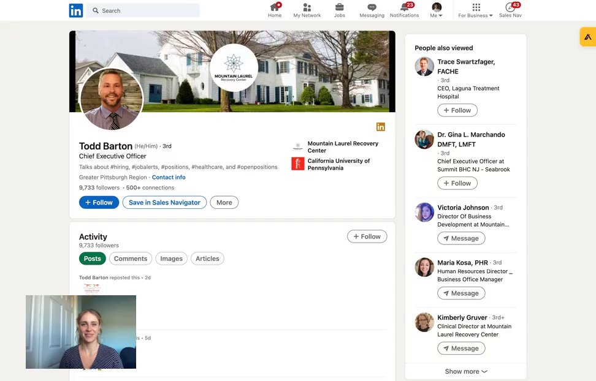The image size is (596, 381).
Task: Click Victoria Johnson's avatar photo
Action: (424, 212)
